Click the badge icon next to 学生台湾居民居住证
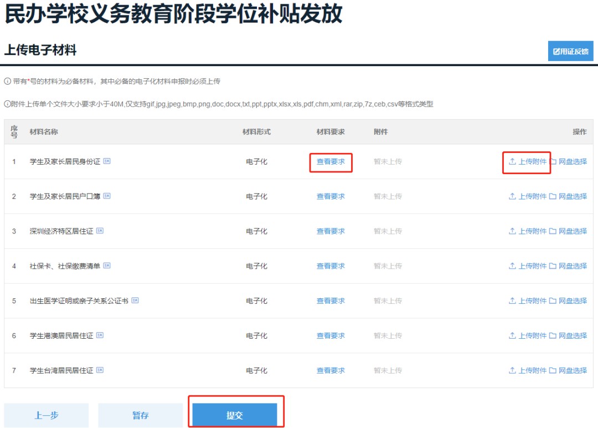The width and height of the screenshot is (598, 428). click(x=100, y=370)
